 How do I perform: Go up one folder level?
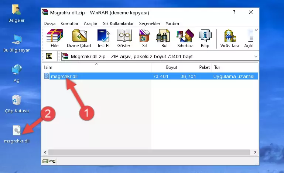tap(49, 56)
